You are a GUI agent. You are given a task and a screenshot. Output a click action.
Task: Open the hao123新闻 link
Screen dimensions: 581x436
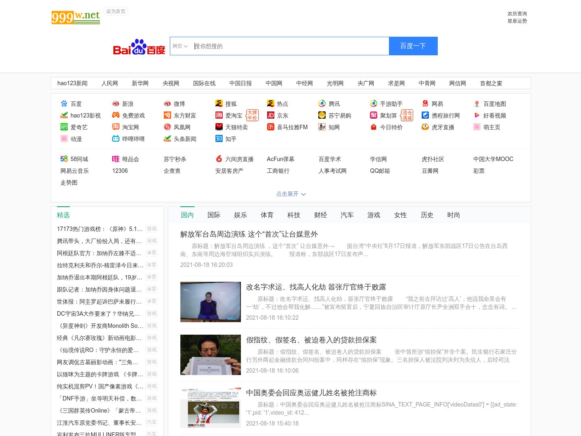(x=72, y=83)
